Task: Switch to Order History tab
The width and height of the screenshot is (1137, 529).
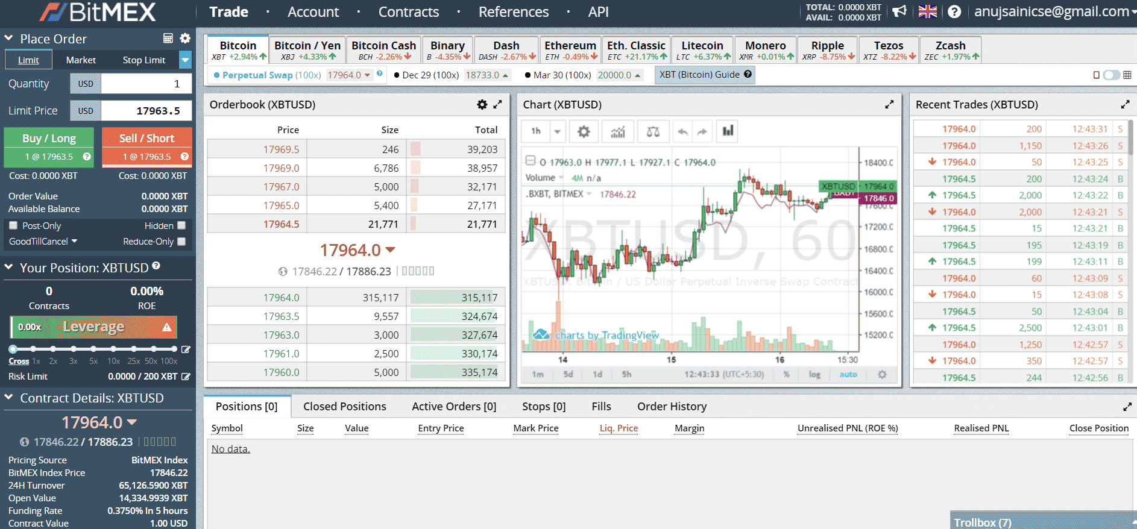Action: pyautogui.click(x=672, y=407)
